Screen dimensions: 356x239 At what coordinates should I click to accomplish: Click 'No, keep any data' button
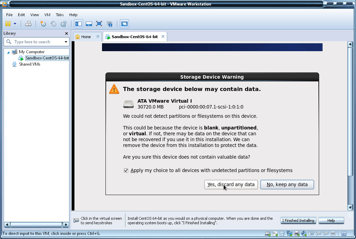[287, 184]
